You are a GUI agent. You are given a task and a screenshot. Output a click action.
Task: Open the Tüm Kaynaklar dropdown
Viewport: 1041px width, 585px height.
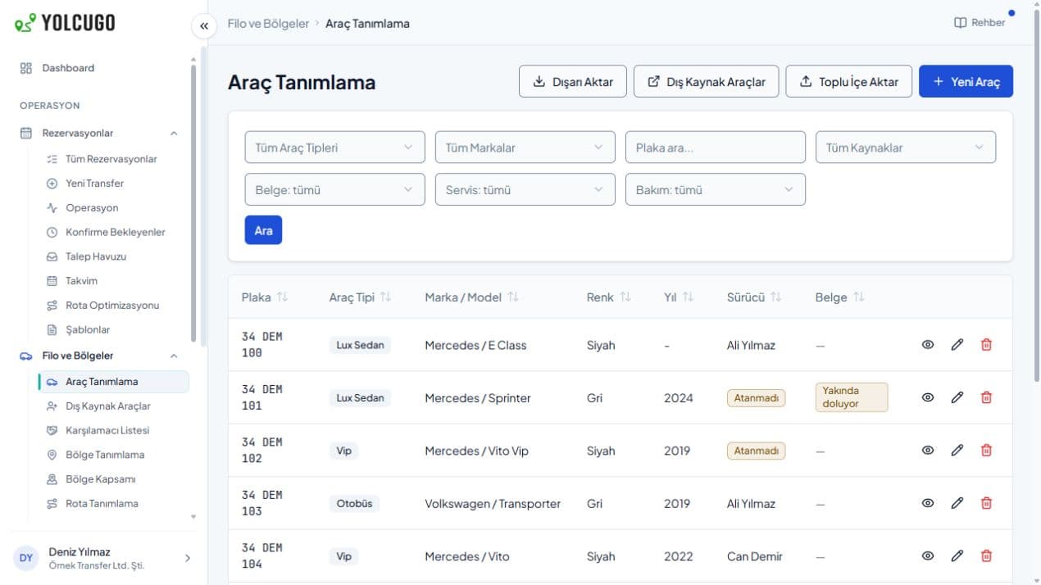point(906,147)
